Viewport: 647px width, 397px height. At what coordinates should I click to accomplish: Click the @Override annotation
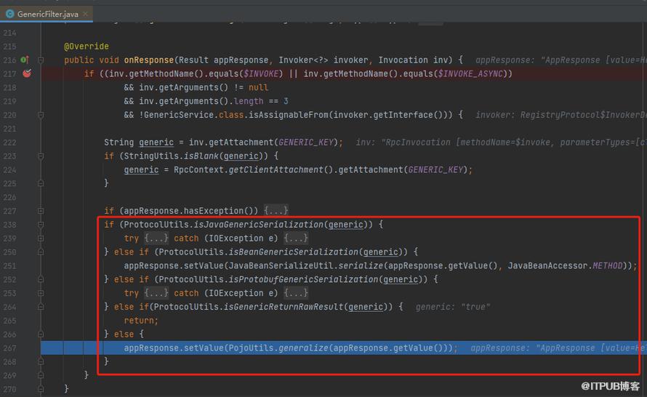coord(87,47)
